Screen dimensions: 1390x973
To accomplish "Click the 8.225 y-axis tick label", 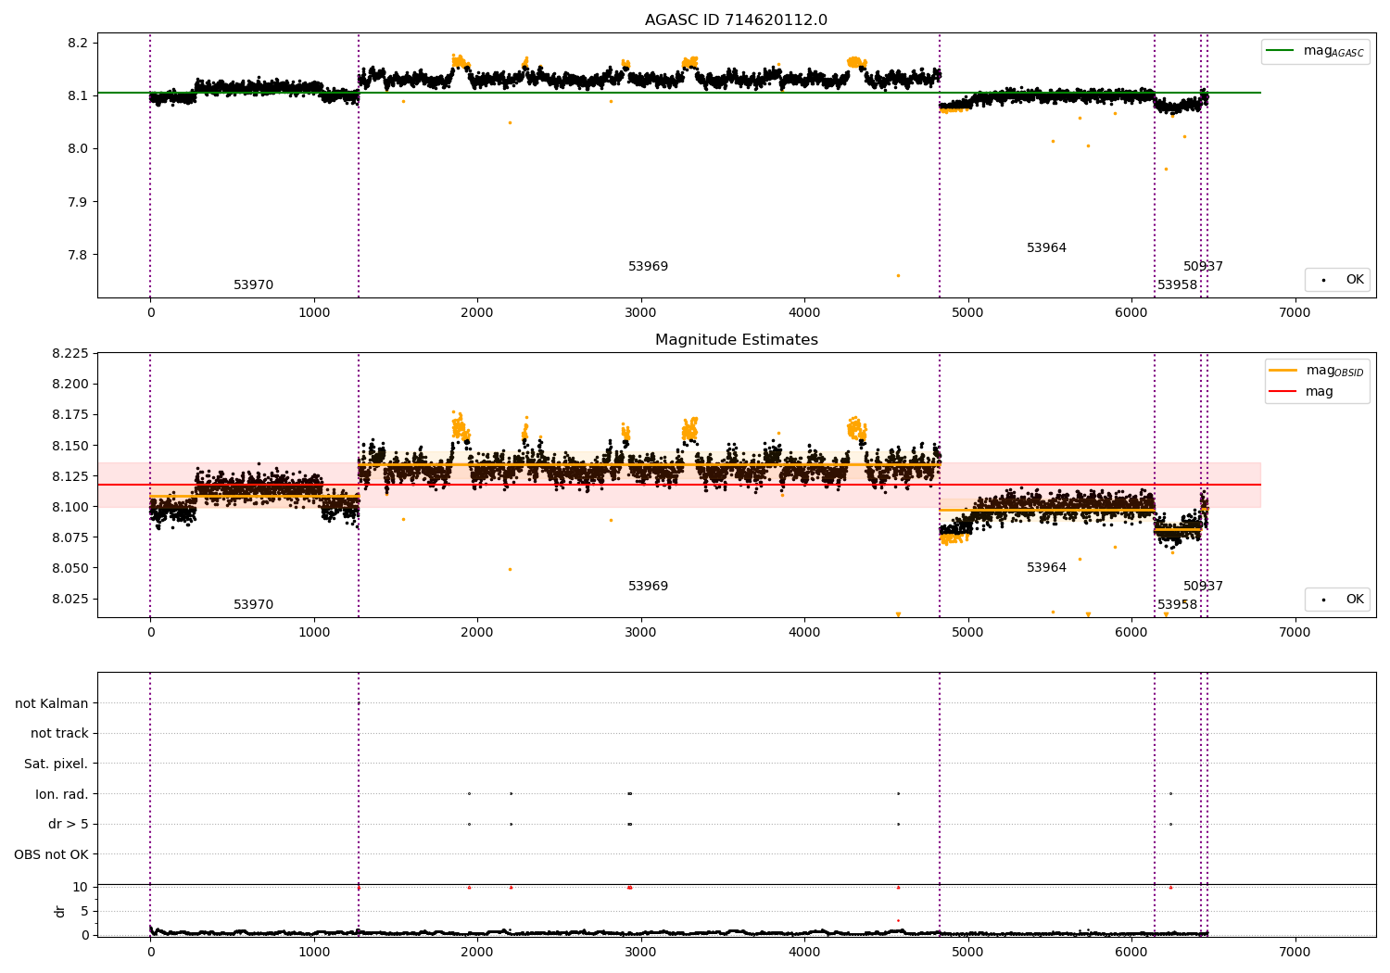I will point(70,353).
